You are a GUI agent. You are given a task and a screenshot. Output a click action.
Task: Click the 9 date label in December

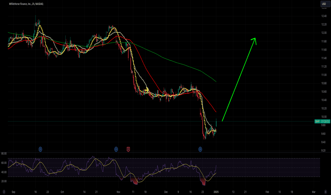tap(178, 192)
